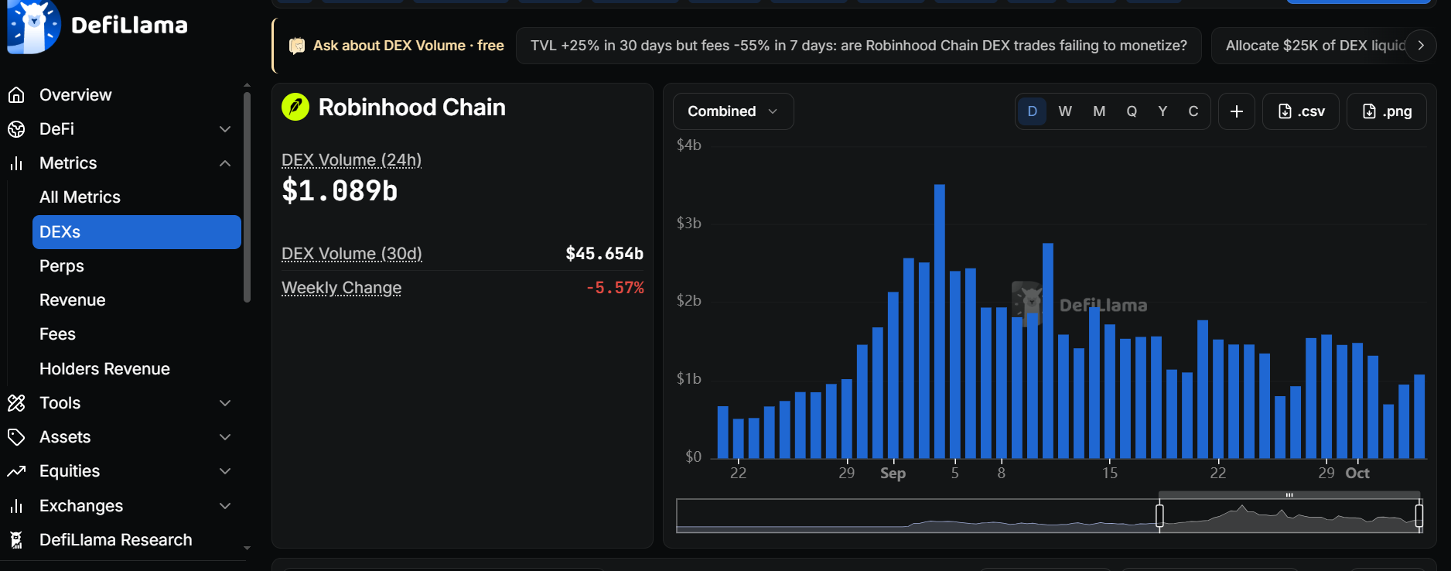Switch chart to Quarterly (Q) interval
The image size is (1451, 571).
click(x=1132, y=111)
